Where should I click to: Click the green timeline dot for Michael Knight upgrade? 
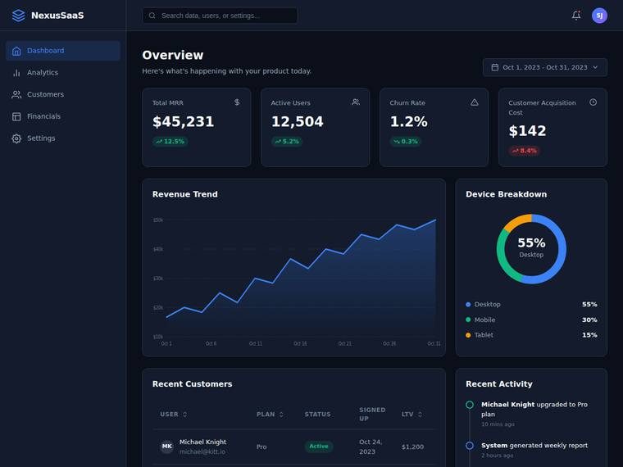(469, 405)
